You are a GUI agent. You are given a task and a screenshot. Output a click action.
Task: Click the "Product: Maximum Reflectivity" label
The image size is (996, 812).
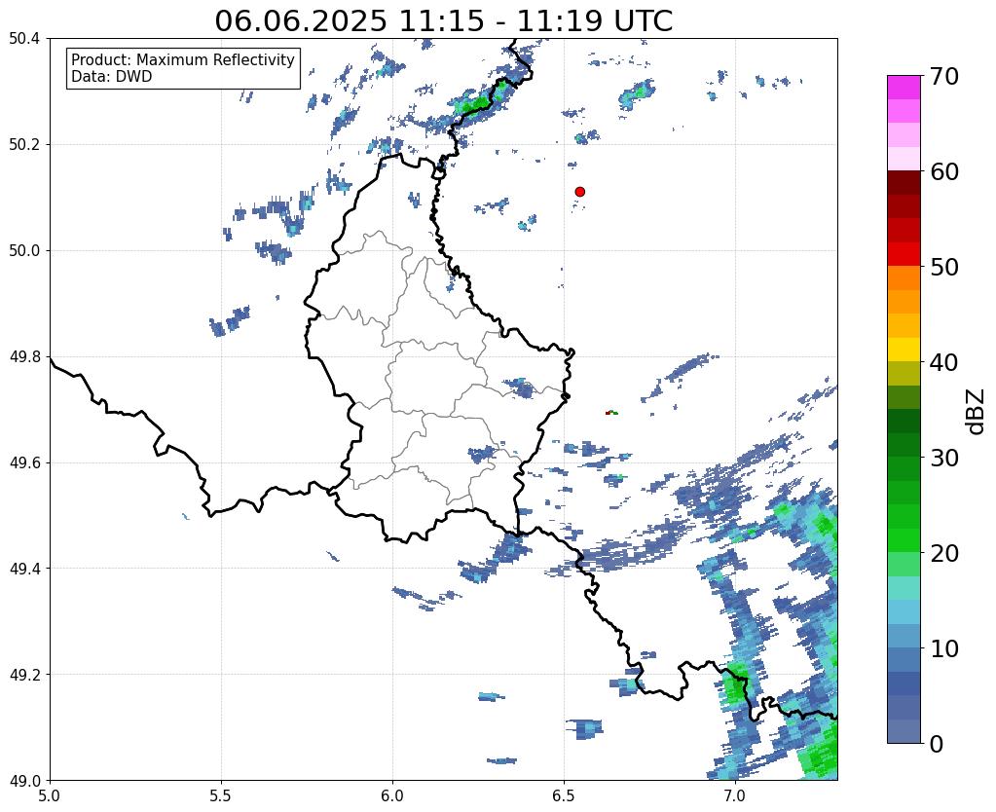pos(183,59)
